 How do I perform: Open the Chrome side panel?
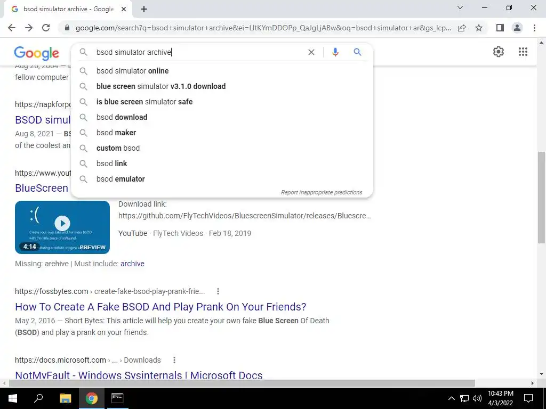tap(500, 28)
